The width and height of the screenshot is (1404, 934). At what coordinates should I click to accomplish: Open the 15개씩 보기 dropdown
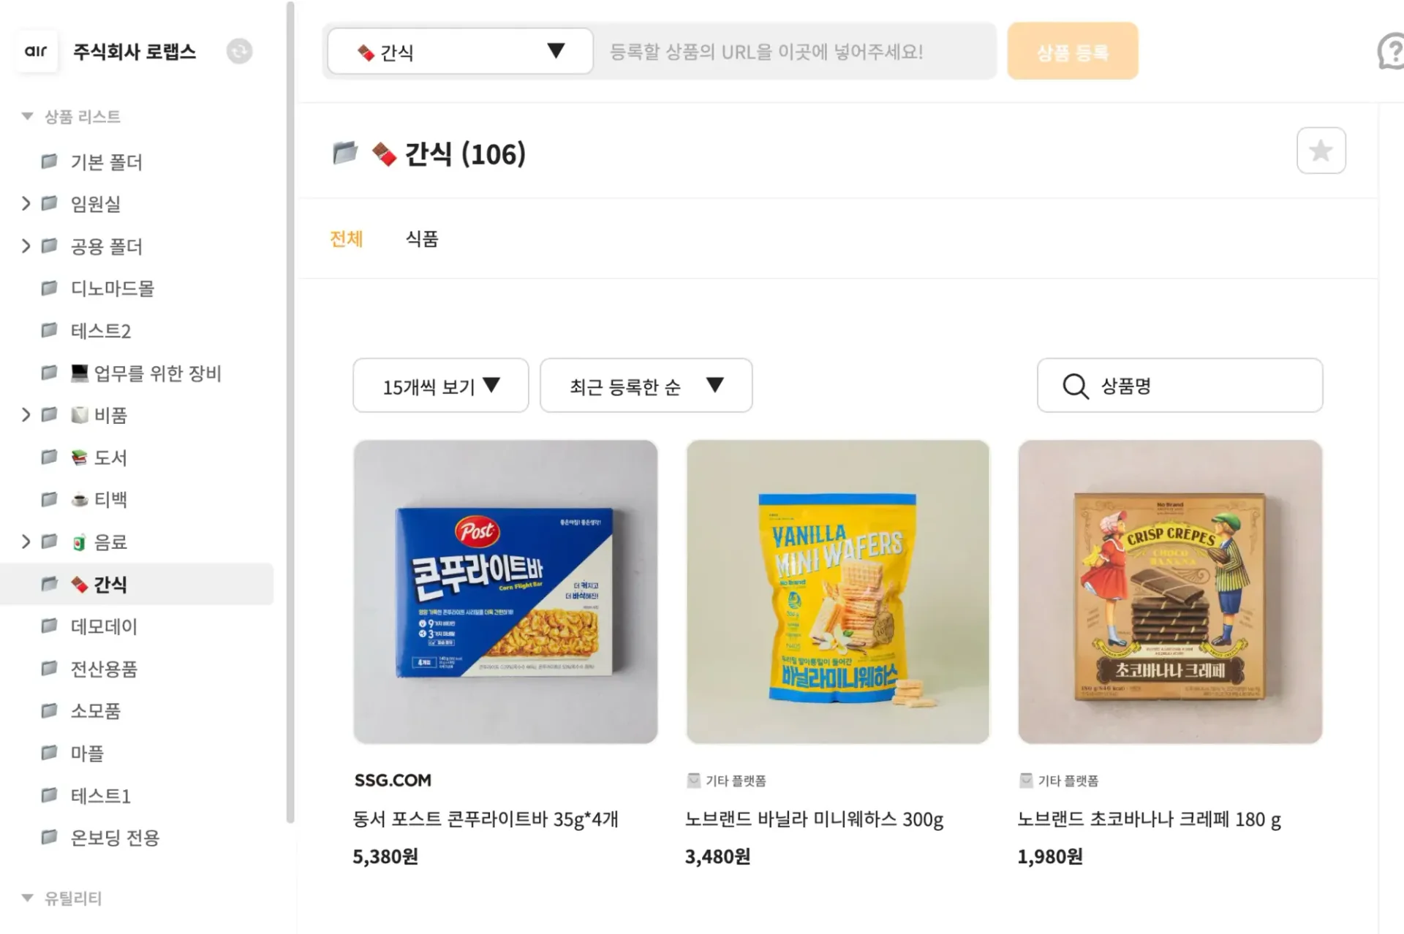pyautogui.click(x=439, y=386)
